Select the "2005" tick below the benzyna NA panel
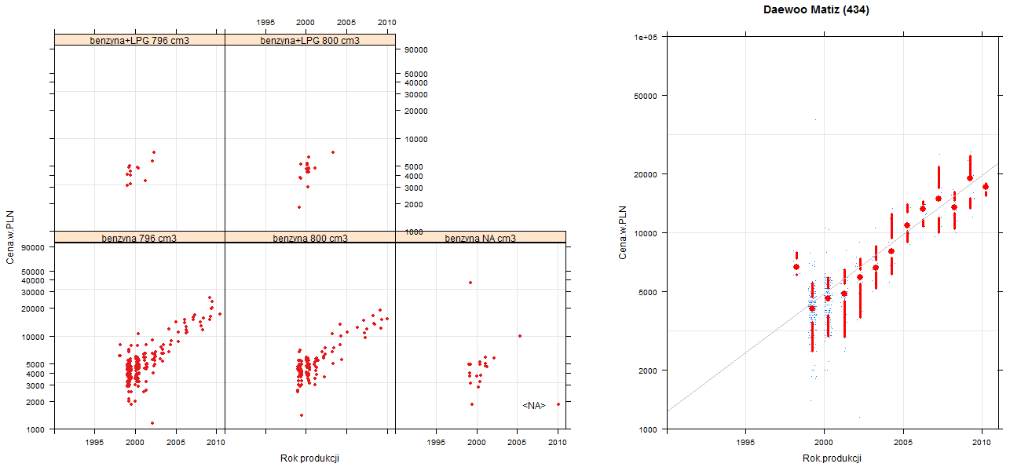The width and height of the screenshot is (1021, 471). point(517,443)
